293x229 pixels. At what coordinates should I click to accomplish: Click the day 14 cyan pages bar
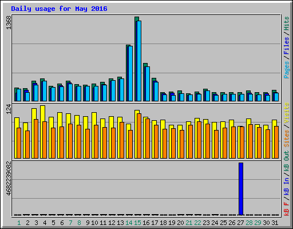click(130, 73)
